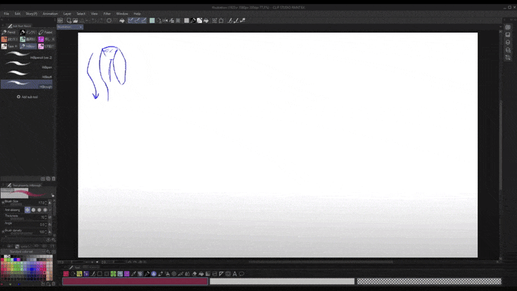This screenshot has height=291, width=517.
Task: Select the Pastel sub tool group
Action: [x=46, y=32]
